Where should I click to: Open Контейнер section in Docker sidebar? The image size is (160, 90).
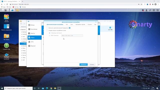point(34,29)
